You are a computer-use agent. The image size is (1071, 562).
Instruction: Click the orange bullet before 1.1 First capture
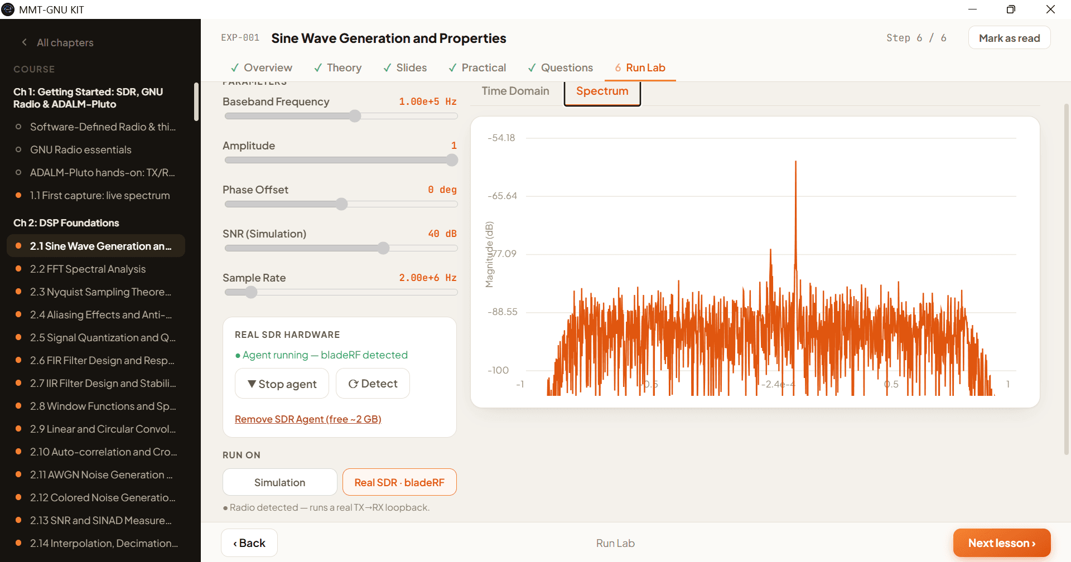point(18,195)
